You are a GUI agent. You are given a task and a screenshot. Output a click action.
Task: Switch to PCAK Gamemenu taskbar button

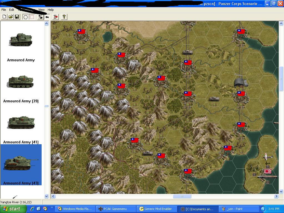click(115, 209)
